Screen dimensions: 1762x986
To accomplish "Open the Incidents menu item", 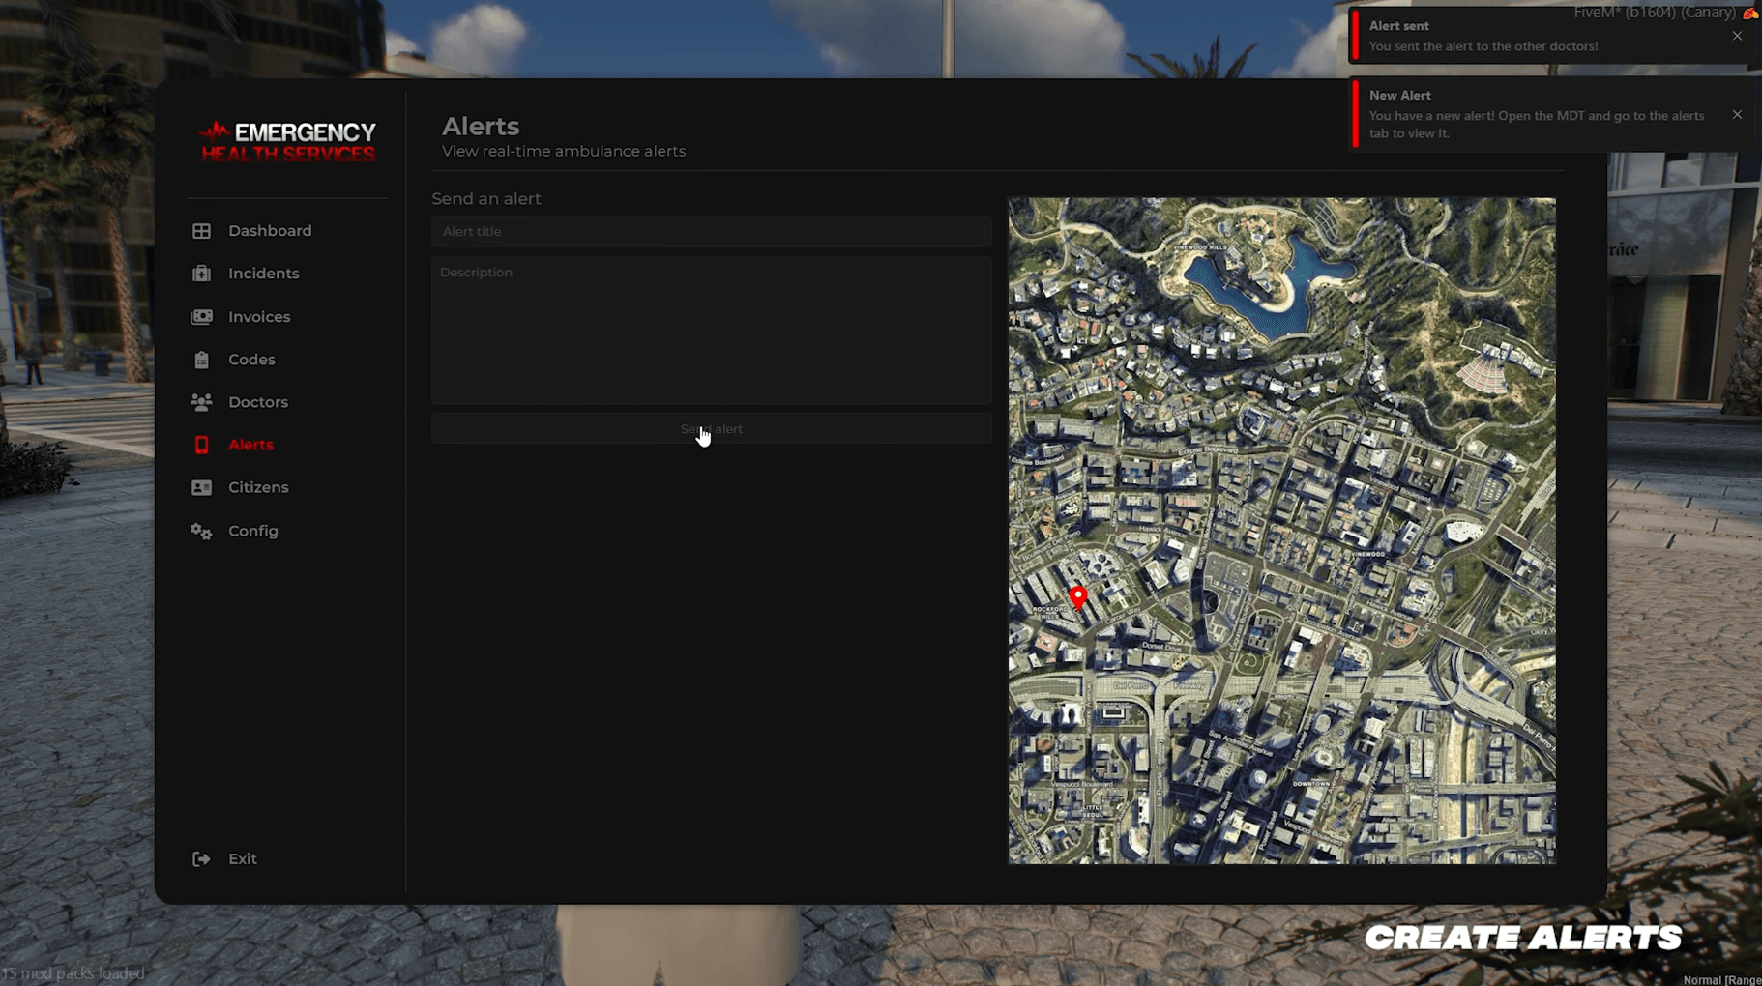I will click(263, 274).
